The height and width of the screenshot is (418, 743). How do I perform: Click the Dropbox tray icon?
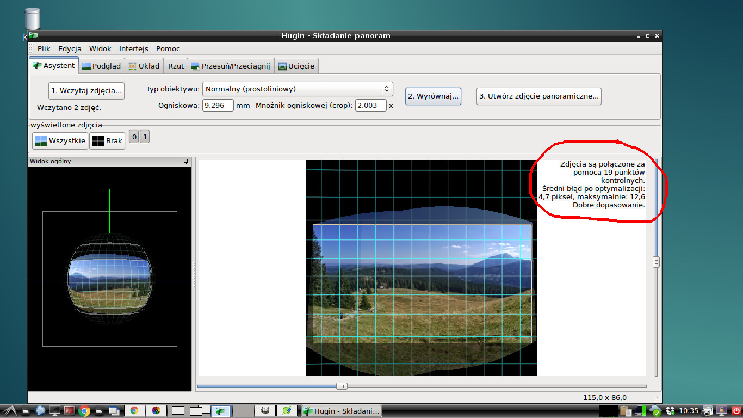[670, 411]
